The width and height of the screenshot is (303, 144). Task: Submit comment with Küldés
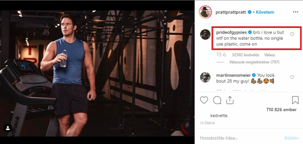(x=291, y=138)
